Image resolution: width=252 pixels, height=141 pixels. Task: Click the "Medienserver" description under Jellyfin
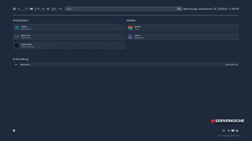(139, 38)
